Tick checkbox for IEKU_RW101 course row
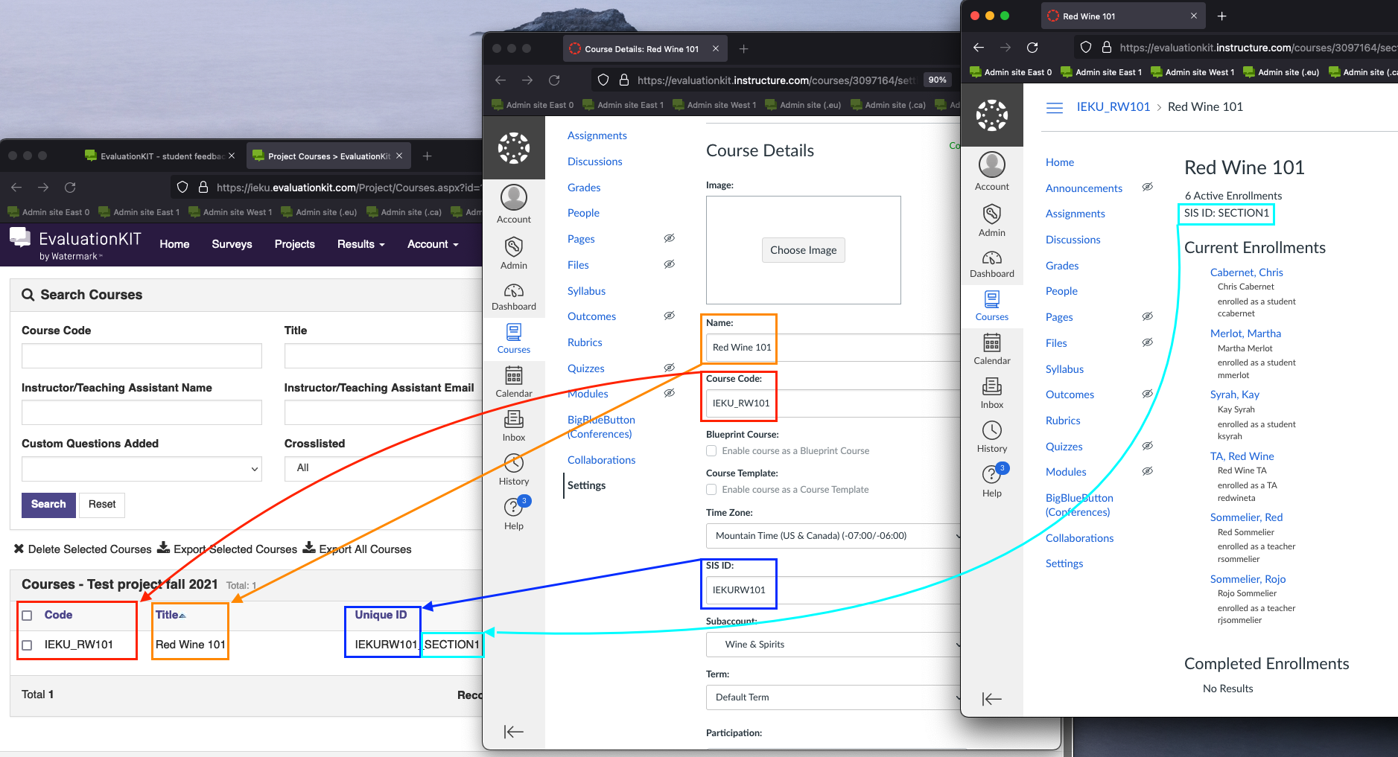 [x=28, y=645]
